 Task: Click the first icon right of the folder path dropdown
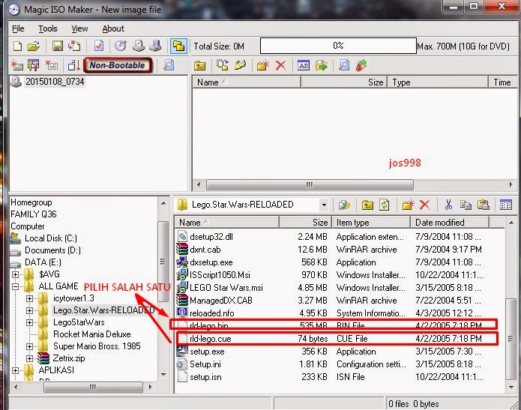click(344, 205)
